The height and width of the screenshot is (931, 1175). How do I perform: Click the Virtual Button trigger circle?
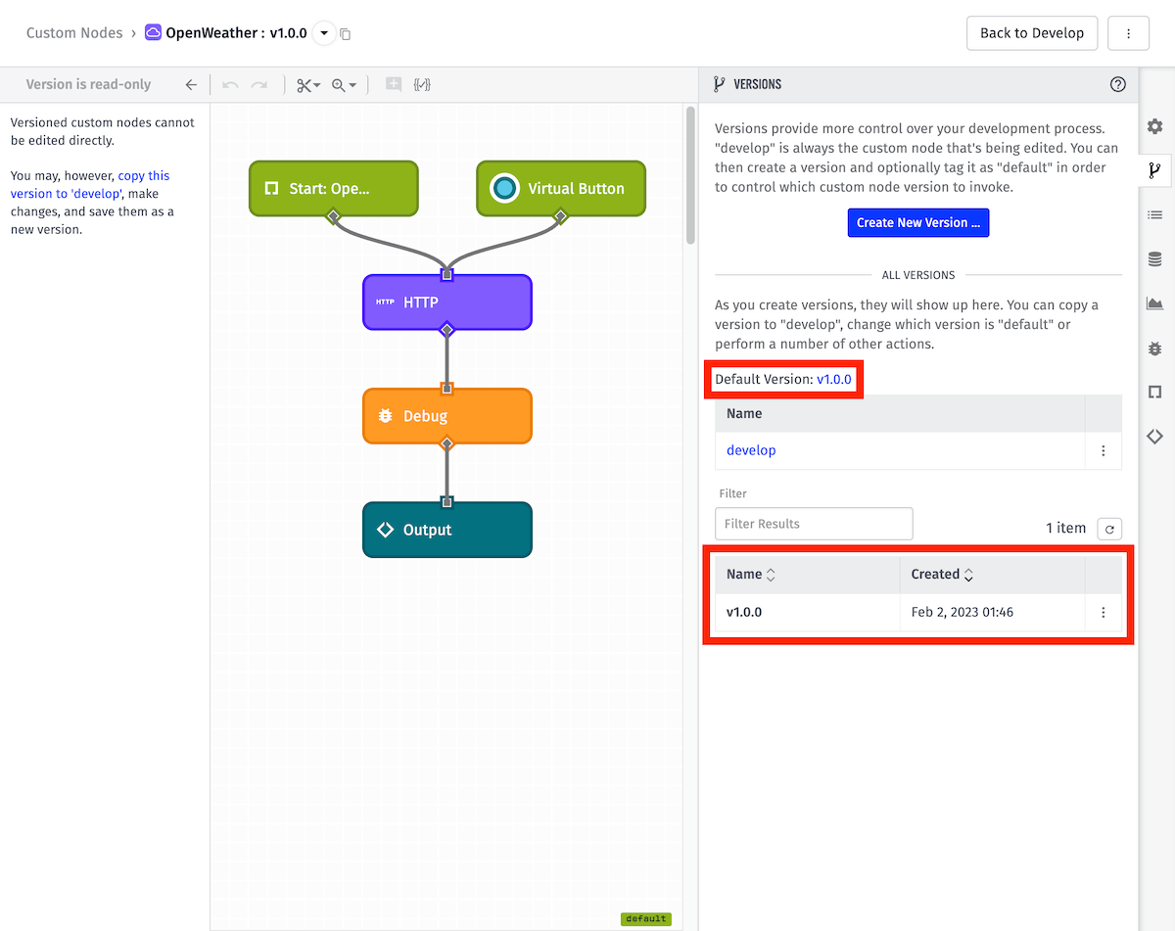(x=504, y=188)
